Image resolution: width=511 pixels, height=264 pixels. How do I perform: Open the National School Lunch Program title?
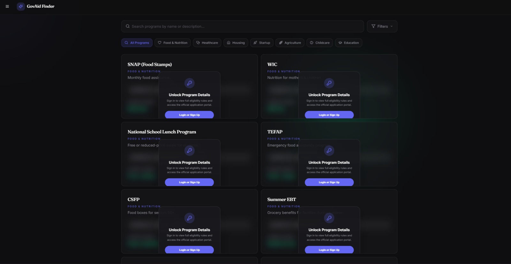point(162,132)
